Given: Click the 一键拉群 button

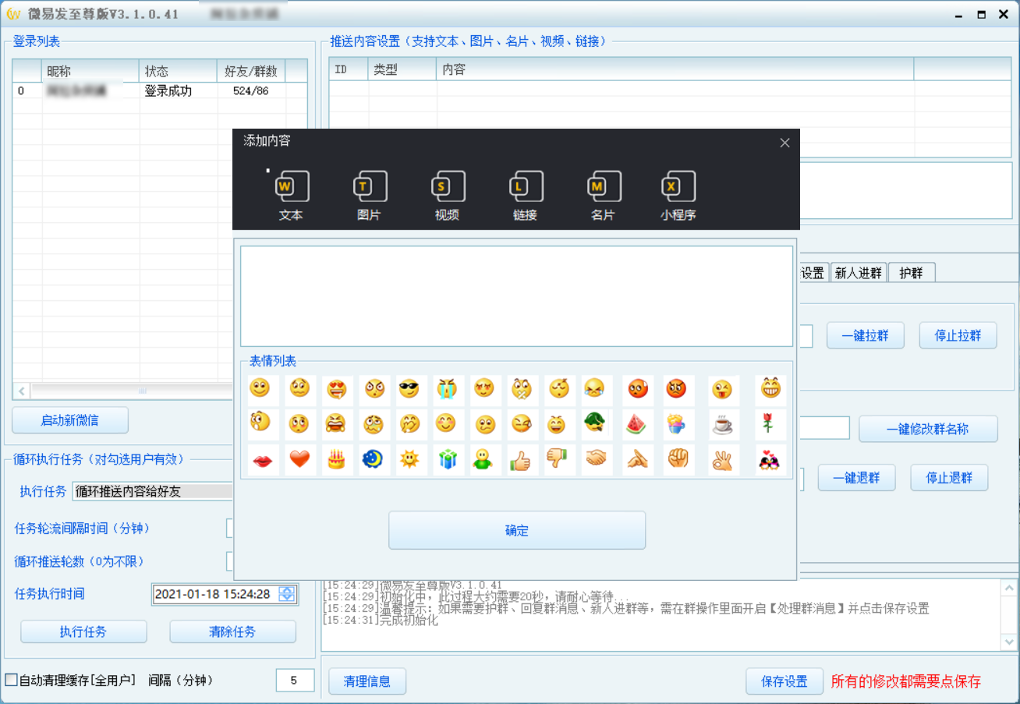Looking at the screenshot, I should (x=866, y=335).
